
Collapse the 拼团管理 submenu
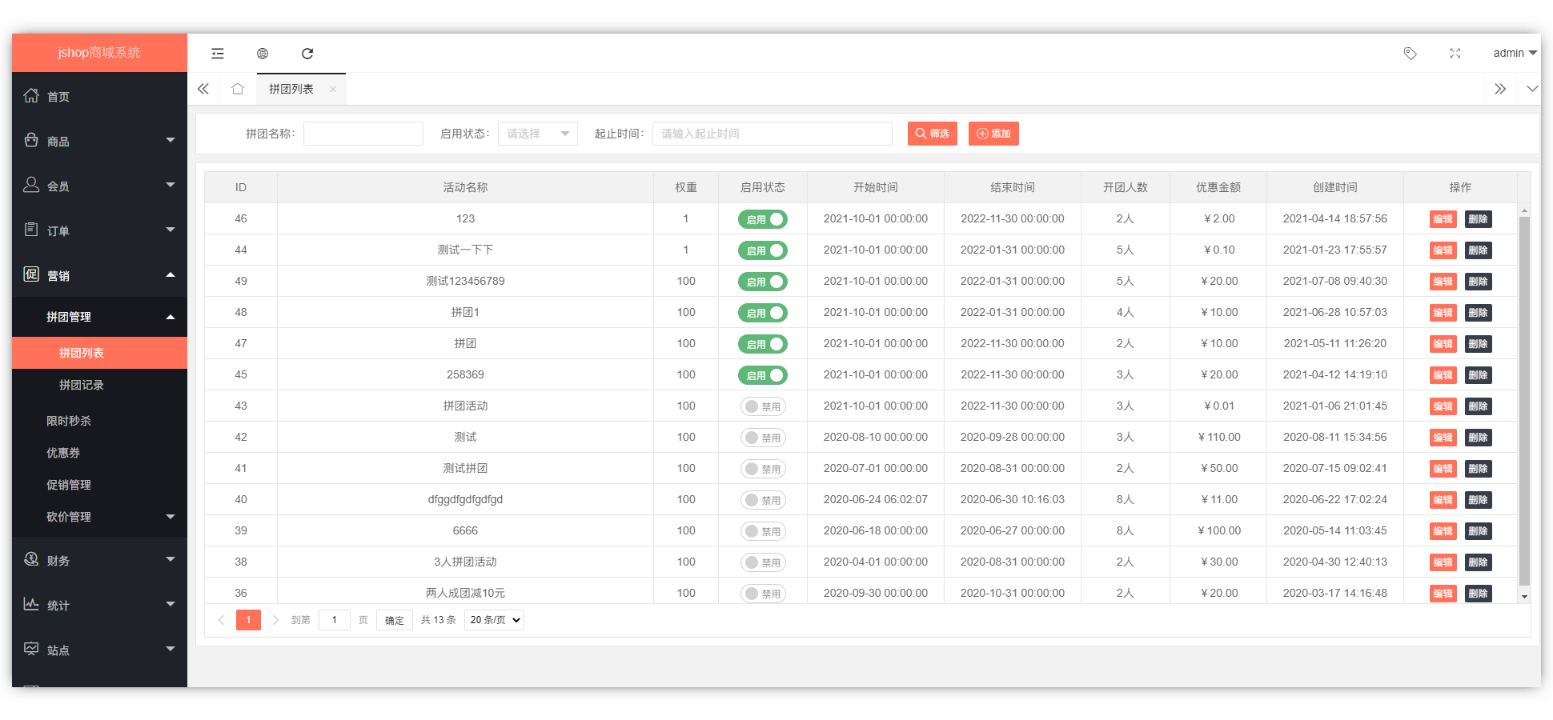click(171, 318)
